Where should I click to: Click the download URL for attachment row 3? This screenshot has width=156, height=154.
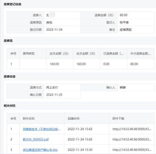point(132,150)
